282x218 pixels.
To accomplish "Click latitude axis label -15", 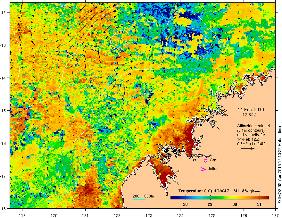I will 3,110.
